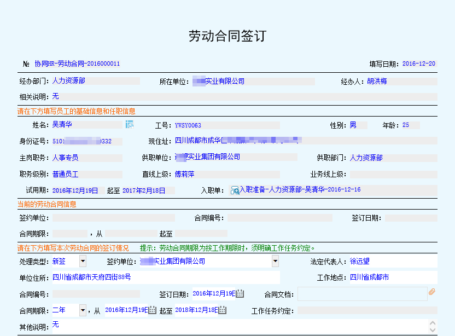Click the 姓名 field with 吴清华
Image resolution: width=455 pixels, height=336 pixels.
87,125
